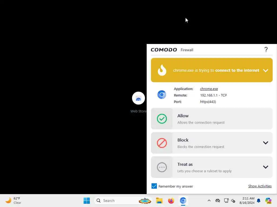
Task: Click the COMODO logo text
Action: [x=164, y=50]
